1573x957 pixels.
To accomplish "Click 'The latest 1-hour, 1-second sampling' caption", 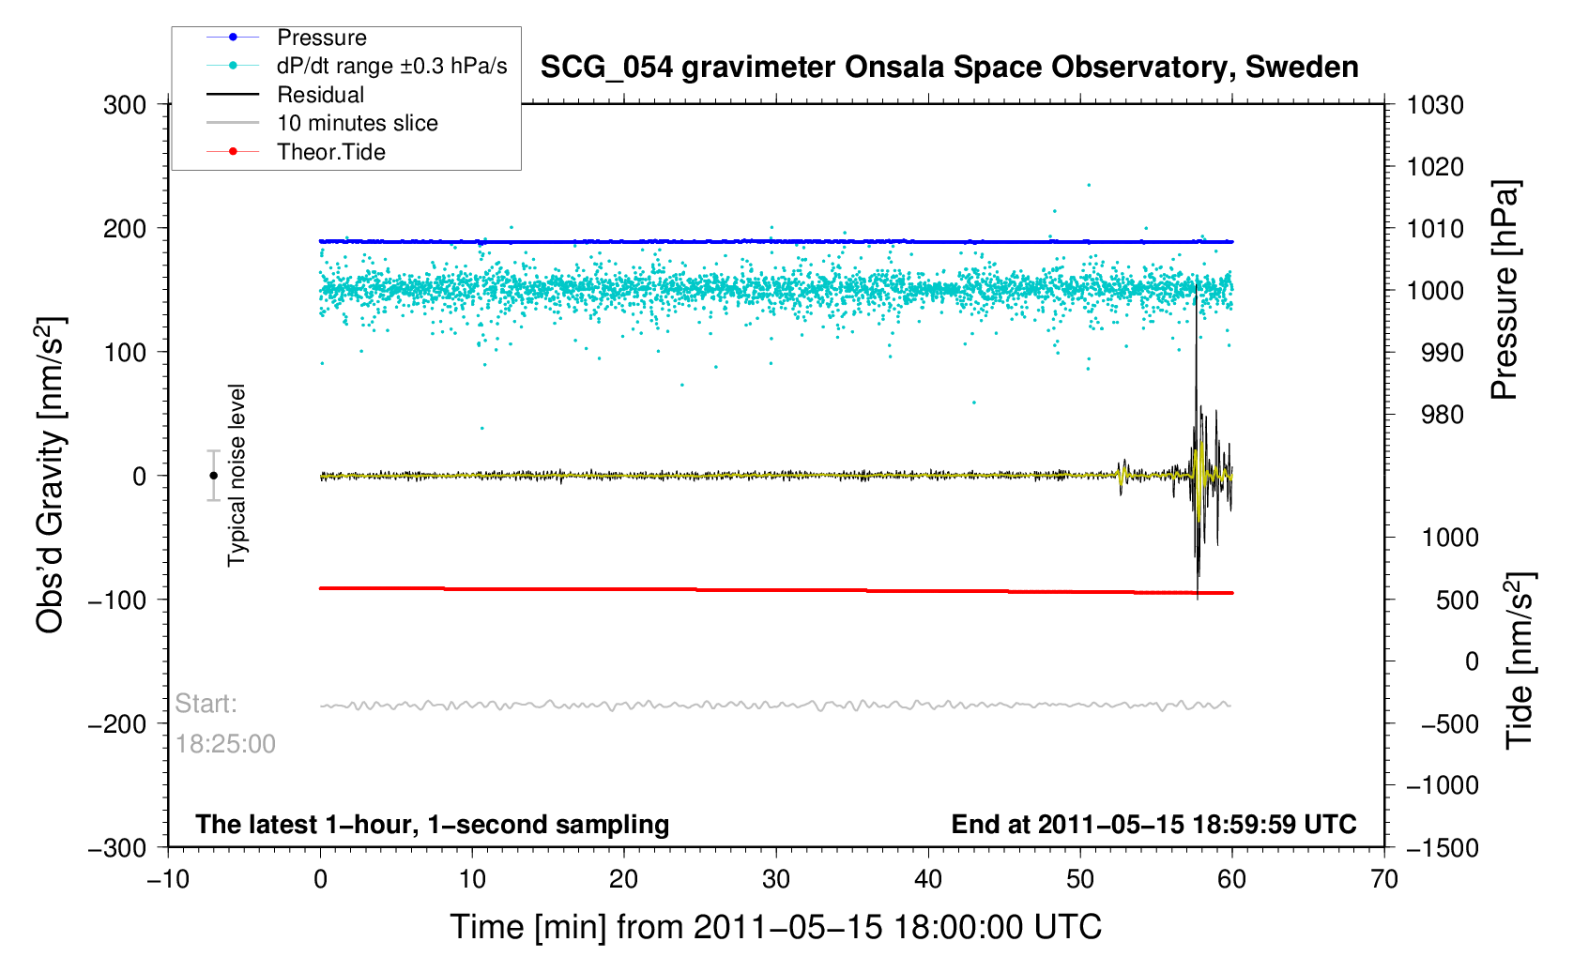I will click(432, 825).
